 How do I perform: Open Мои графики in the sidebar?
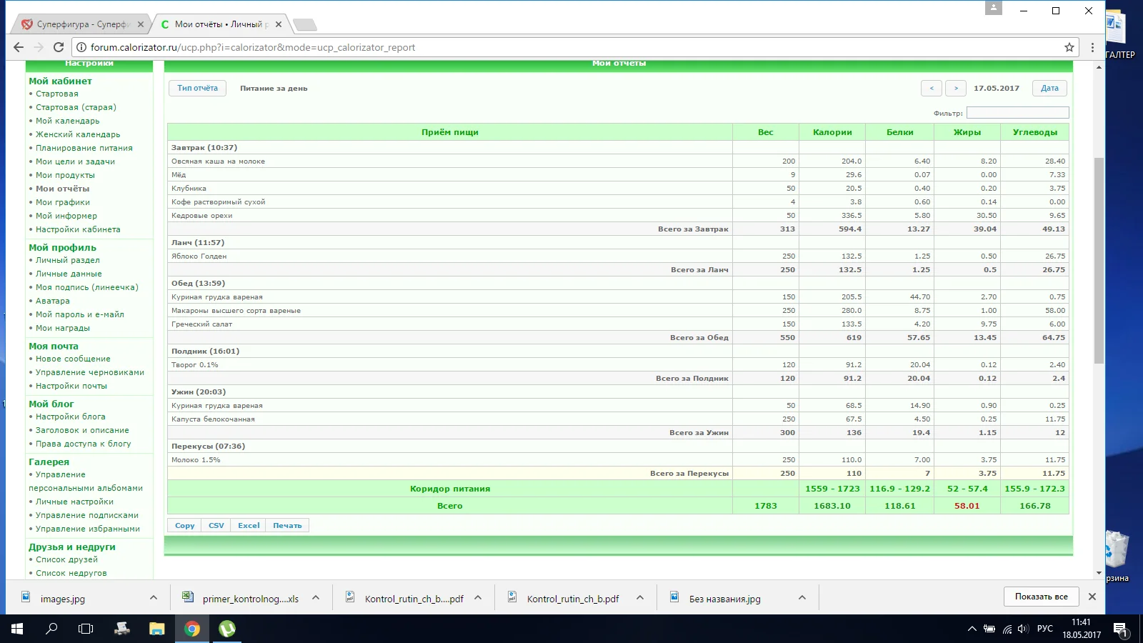[63, 202]
